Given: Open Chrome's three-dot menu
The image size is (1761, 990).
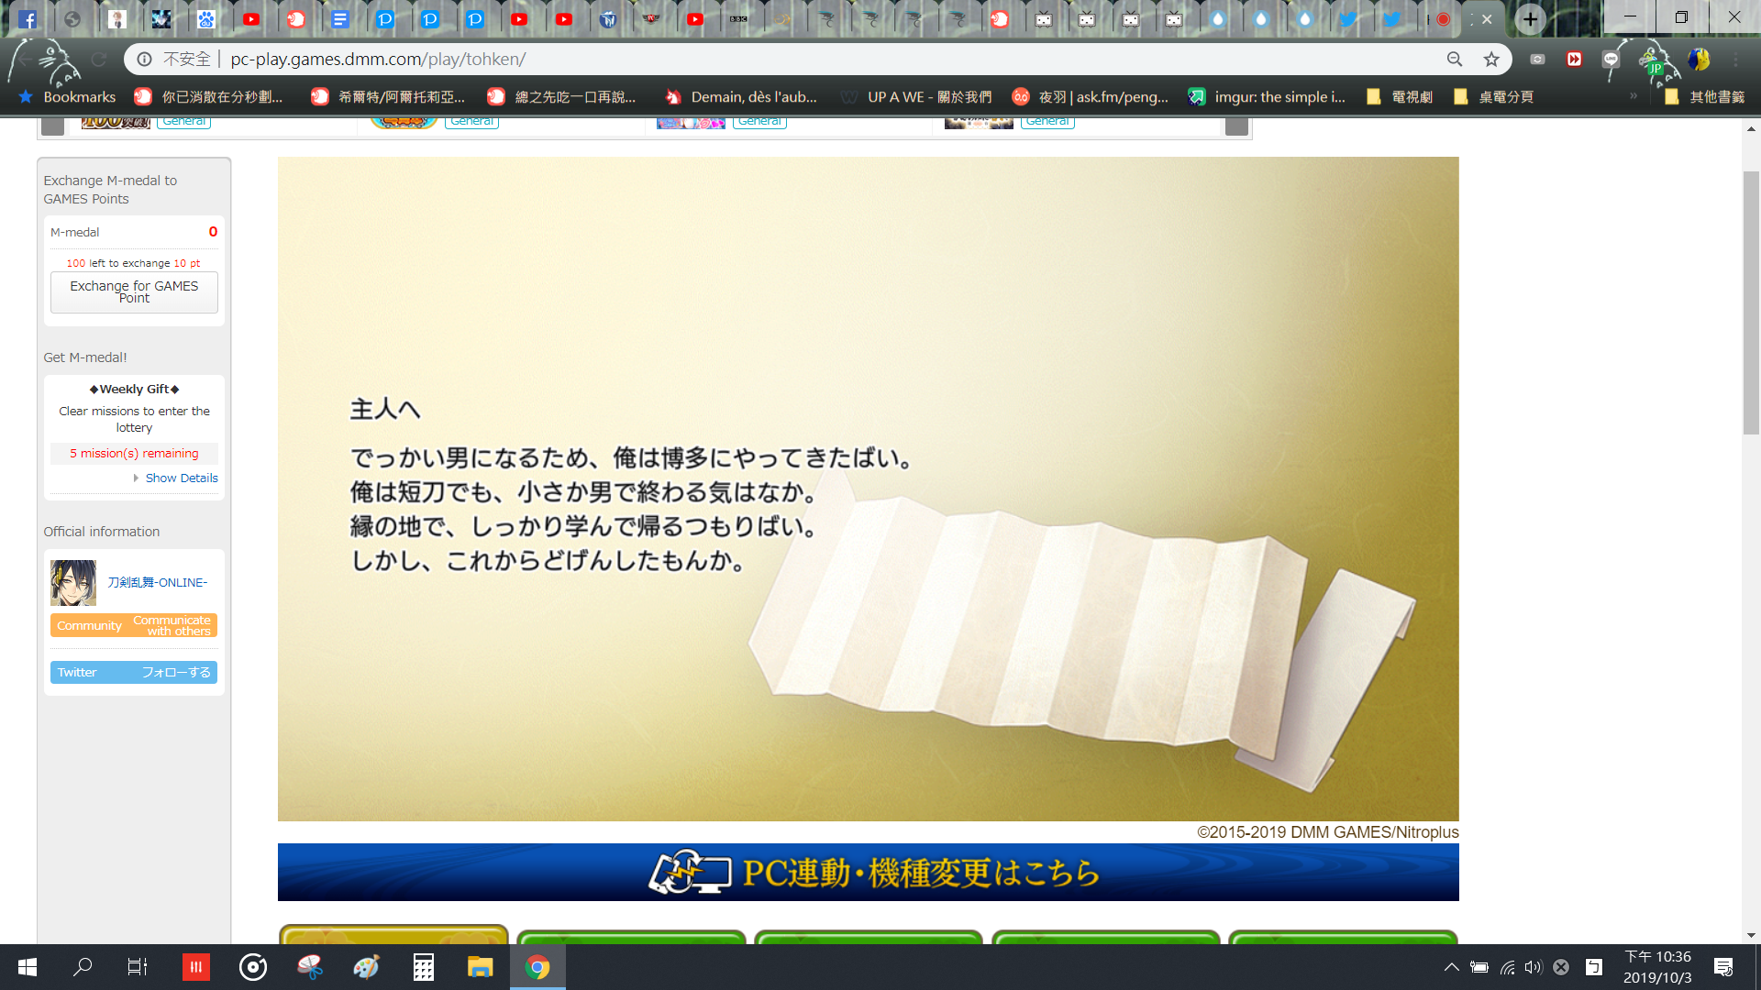Looking at the screenshot, I should tap(1736, 60).
